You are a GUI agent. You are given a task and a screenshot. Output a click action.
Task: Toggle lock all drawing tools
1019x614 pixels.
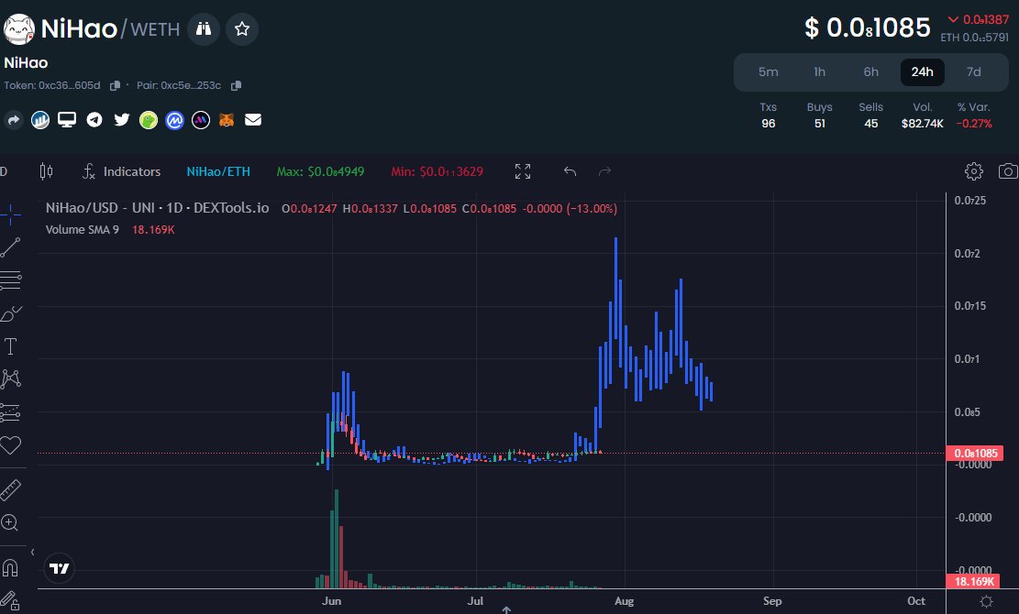pyautogui.click(x=10, y=600)
